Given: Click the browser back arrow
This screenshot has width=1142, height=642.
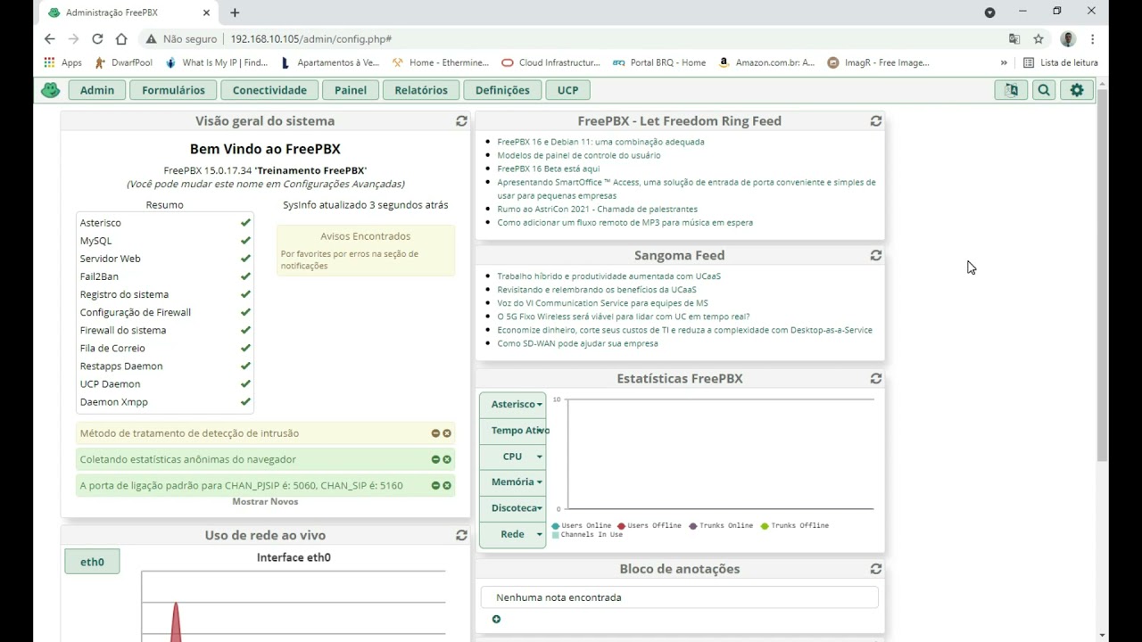Looking at the screenshot, I should pyautogui.click(x=49, y=39).
